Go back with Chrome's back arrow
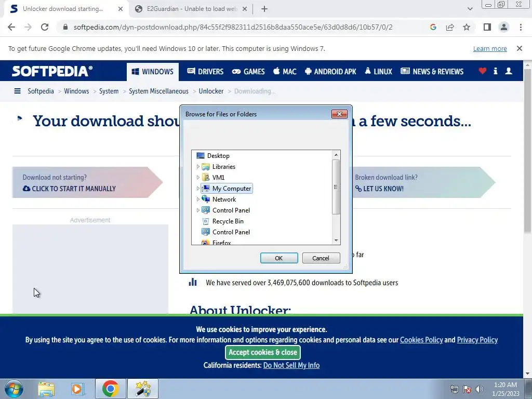 pyautogui.click(x=11, y=27)
